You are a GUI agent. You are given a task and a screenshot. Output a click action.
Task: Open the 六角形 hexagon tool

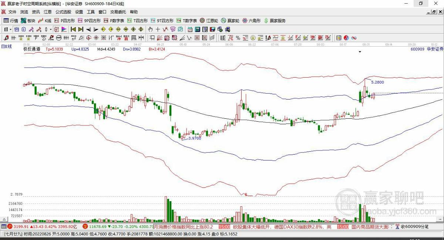pos(252,21)
